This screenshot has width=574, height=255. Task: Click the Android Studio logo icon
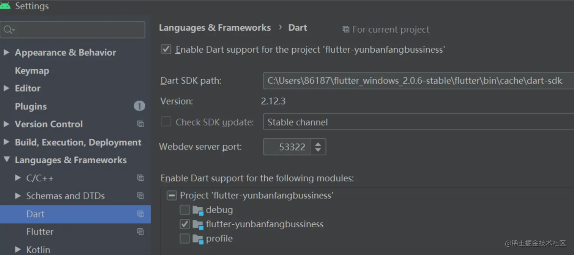(5, 6)
